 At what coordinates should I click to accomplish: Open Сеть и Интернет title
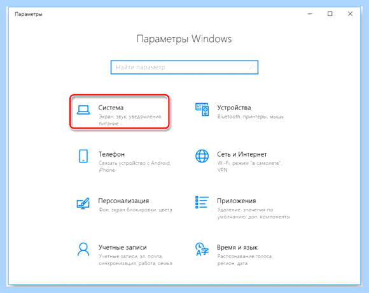(x=242, y=154)
